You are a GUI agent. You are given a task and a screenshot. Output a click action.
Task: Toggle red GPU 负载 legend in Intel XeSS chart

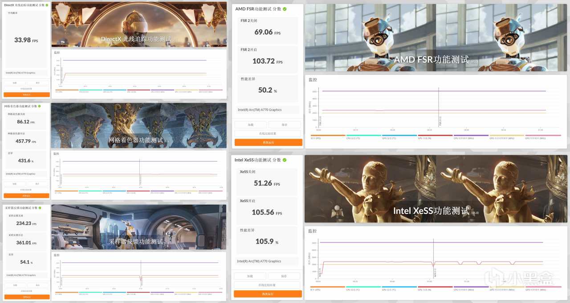[x=435, y=288]
